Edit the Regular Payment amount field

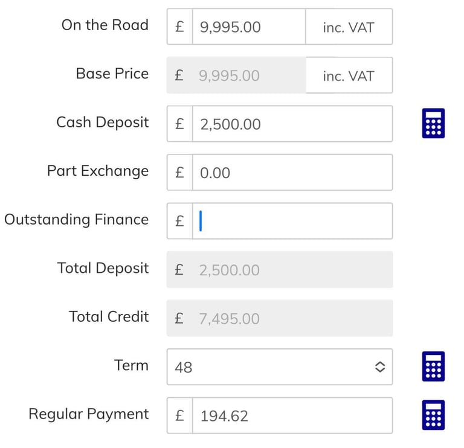[x=292, y=415]
